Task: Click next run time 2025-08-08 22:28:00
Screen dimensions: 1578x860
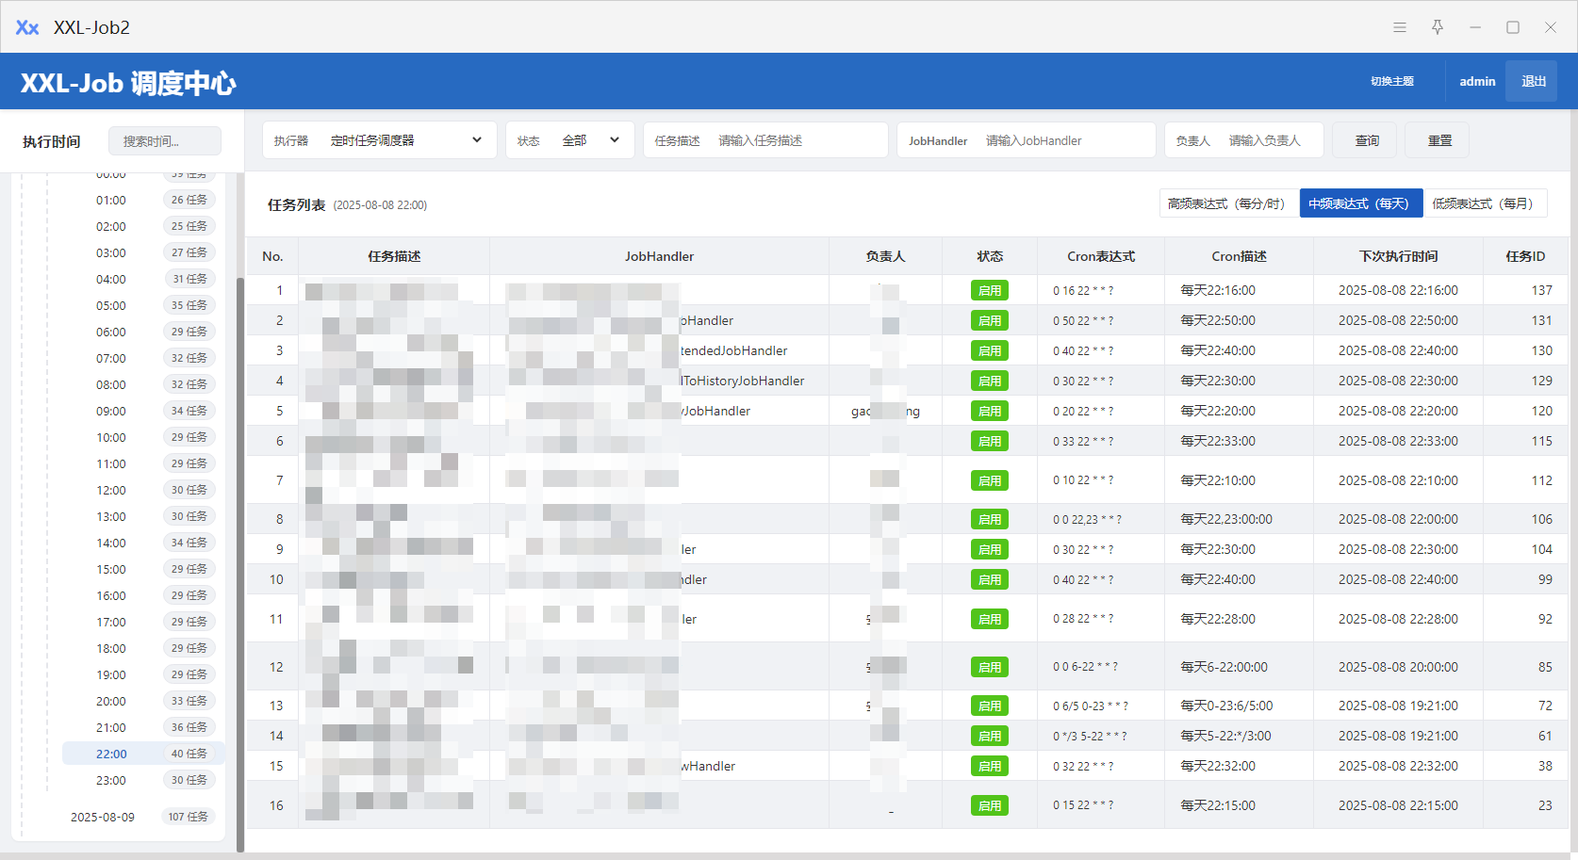Action: point(1398,619)
